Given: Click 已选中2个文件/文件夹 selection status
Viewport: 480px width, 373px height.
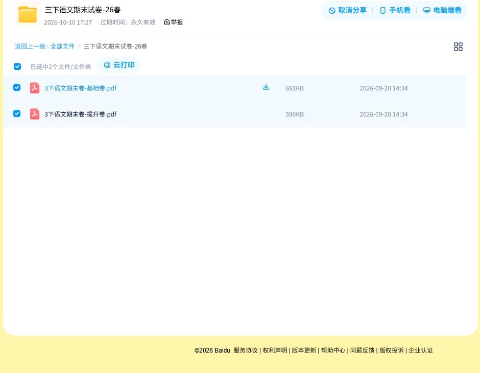Looking at the screenshot, I should pyautogui.click(x=61, y=67).
